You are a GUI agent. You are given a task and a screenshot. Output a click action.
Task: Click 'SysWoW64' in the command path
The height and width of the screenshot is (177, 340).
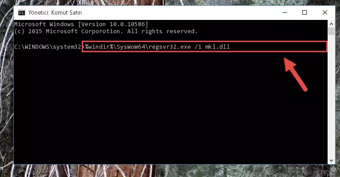point(131,46)
